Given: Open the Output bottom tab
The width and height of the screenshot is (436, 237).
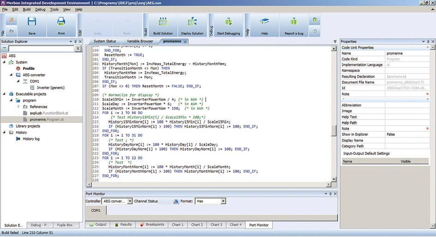Looking at the screenshot, I should click(98, 225).
